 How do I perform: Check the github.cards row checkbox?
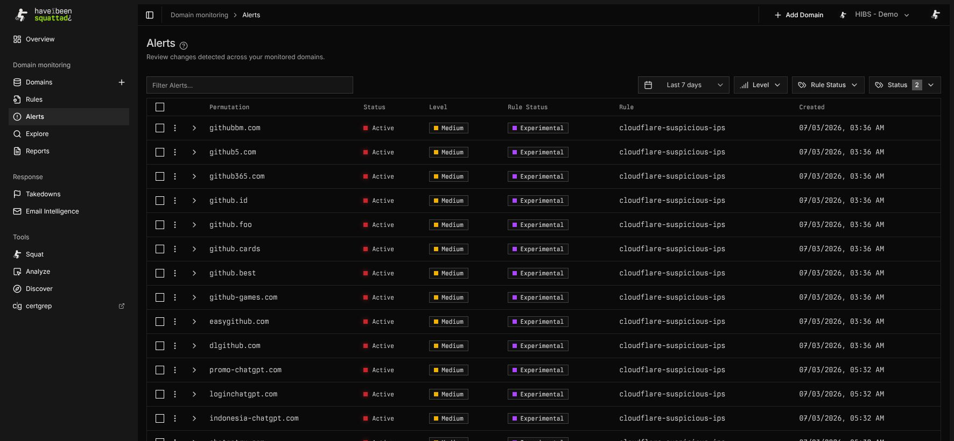(x=160, y=249)
